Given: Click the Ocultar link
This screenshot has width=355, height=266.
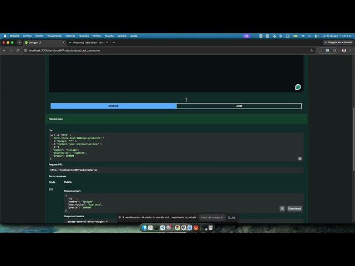Looking at the screenshot, I should pos(232,217).
